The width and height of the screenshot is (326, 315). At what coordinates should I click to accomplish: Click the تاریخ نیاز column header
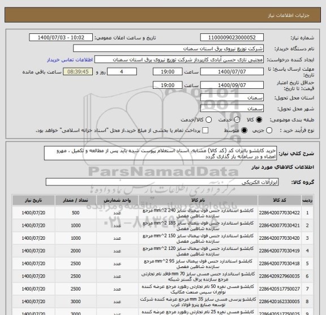tap(33, 200)
